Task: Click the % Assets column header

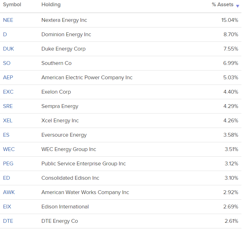Action: pyautogui.click(x=223, y=5)
